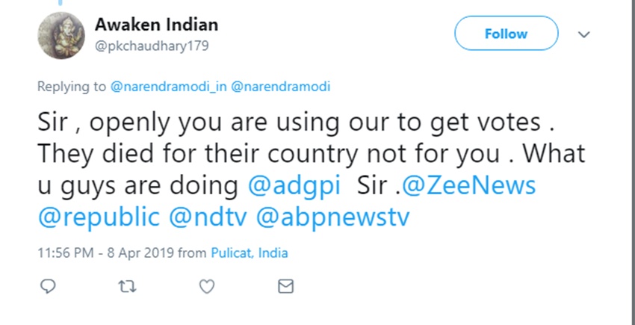Screen dimensions: 635x325
Task: Open the Awaken Indian display name
Action: point(156,25)
